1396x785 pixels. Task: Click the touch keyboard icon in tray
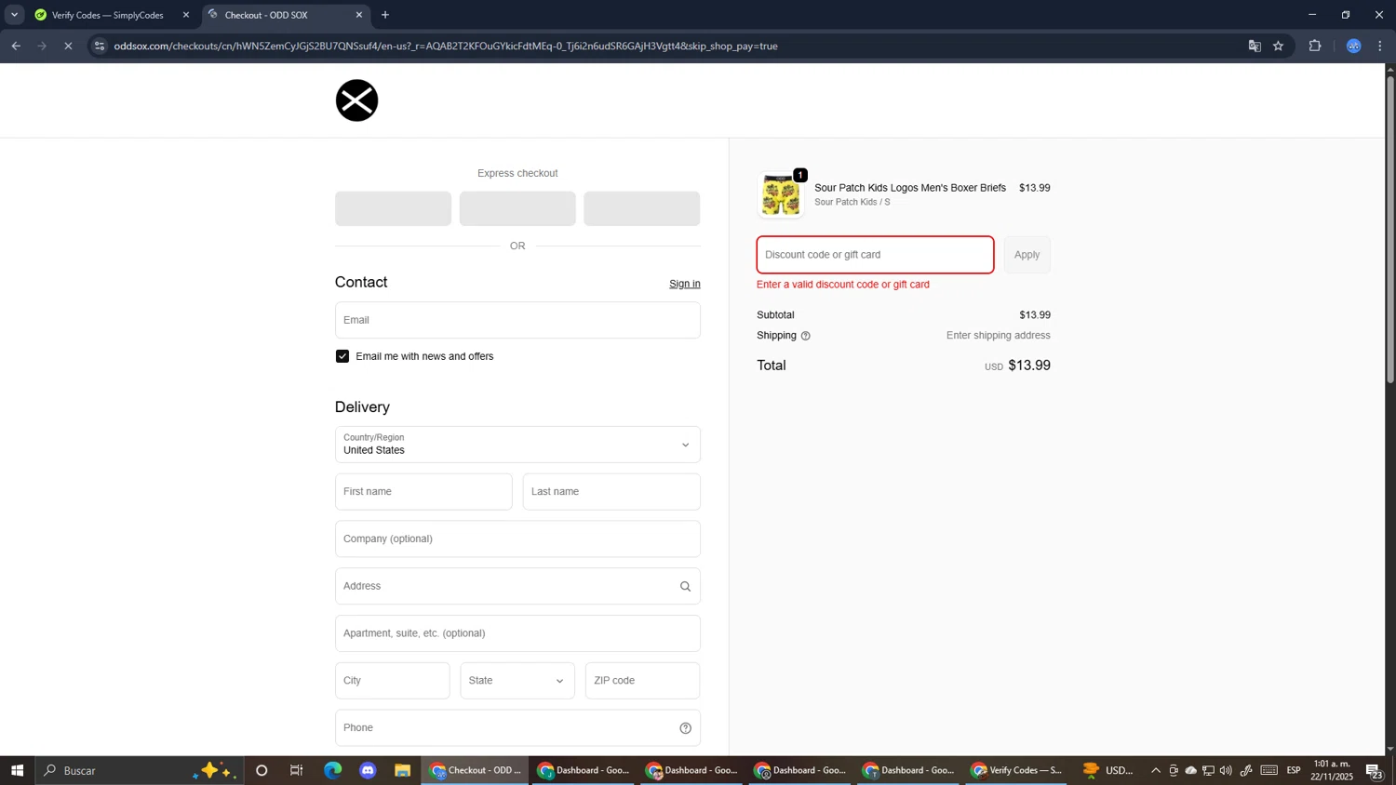click(1269, 770)
